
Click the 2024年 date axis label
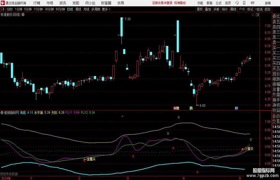coord(6,178)
